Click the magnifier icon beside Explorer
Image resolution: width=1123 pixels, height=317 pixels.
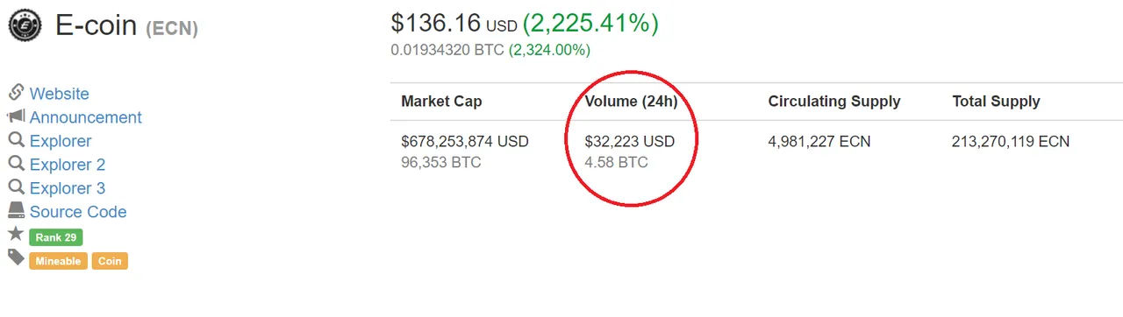coord(16,140)
